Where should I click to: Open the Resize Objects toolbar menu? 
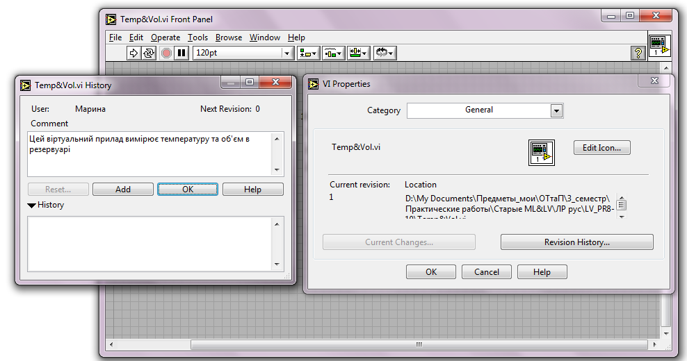point(359,53)
